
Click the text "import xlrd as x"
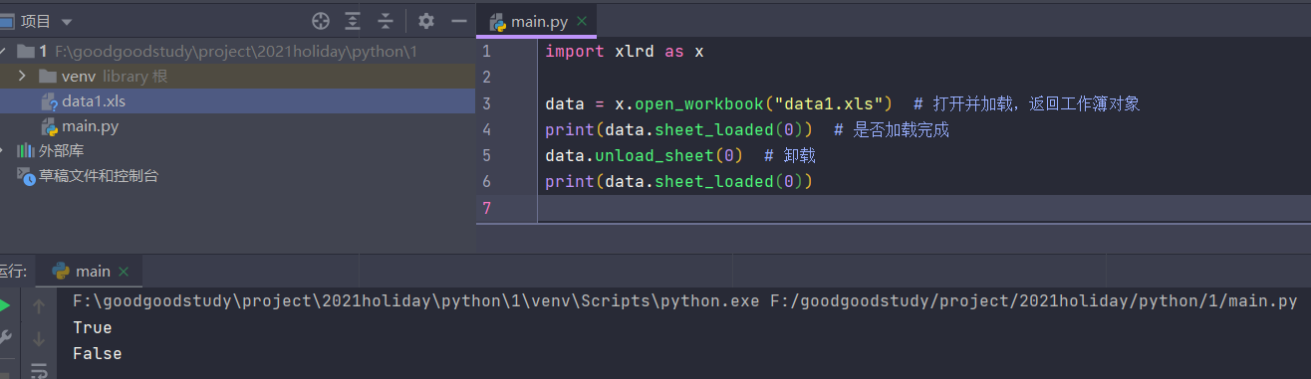click(x=625, y=51)
